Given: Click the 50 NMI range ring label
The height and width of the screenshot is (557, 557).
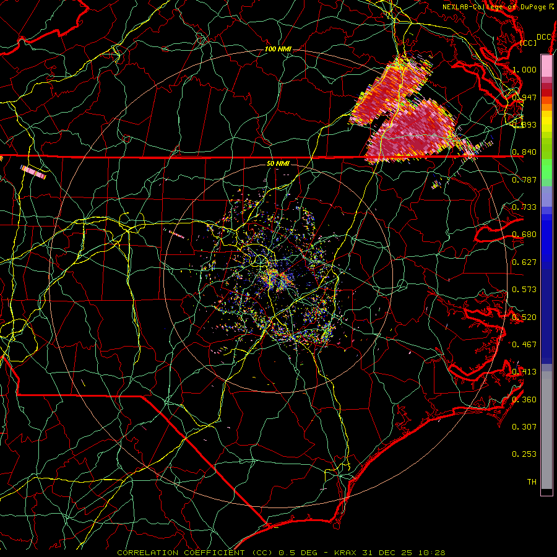Looking at the screenshot, I should 278,163.
